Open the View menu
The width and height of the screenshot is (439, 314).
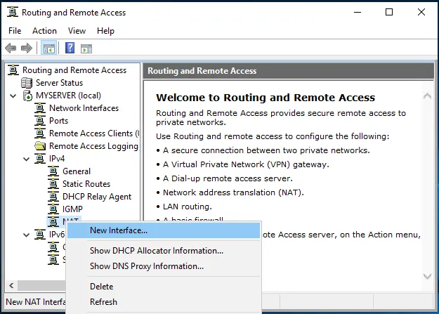point(77,31)
